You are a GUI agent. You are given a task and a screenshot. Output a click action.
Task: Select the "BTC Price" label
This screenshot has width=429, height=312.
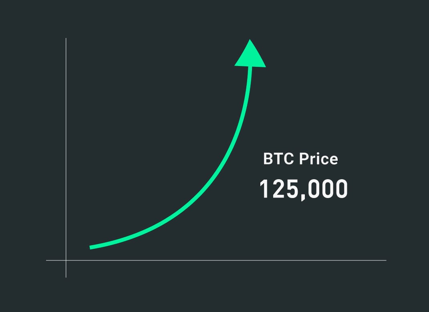pyautogui.click(x=300, y=159)
